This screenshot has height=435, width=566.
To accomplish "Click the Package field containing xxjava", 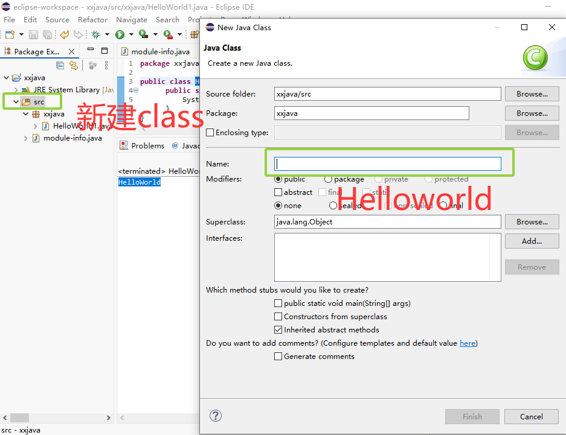I will point(371,113).
